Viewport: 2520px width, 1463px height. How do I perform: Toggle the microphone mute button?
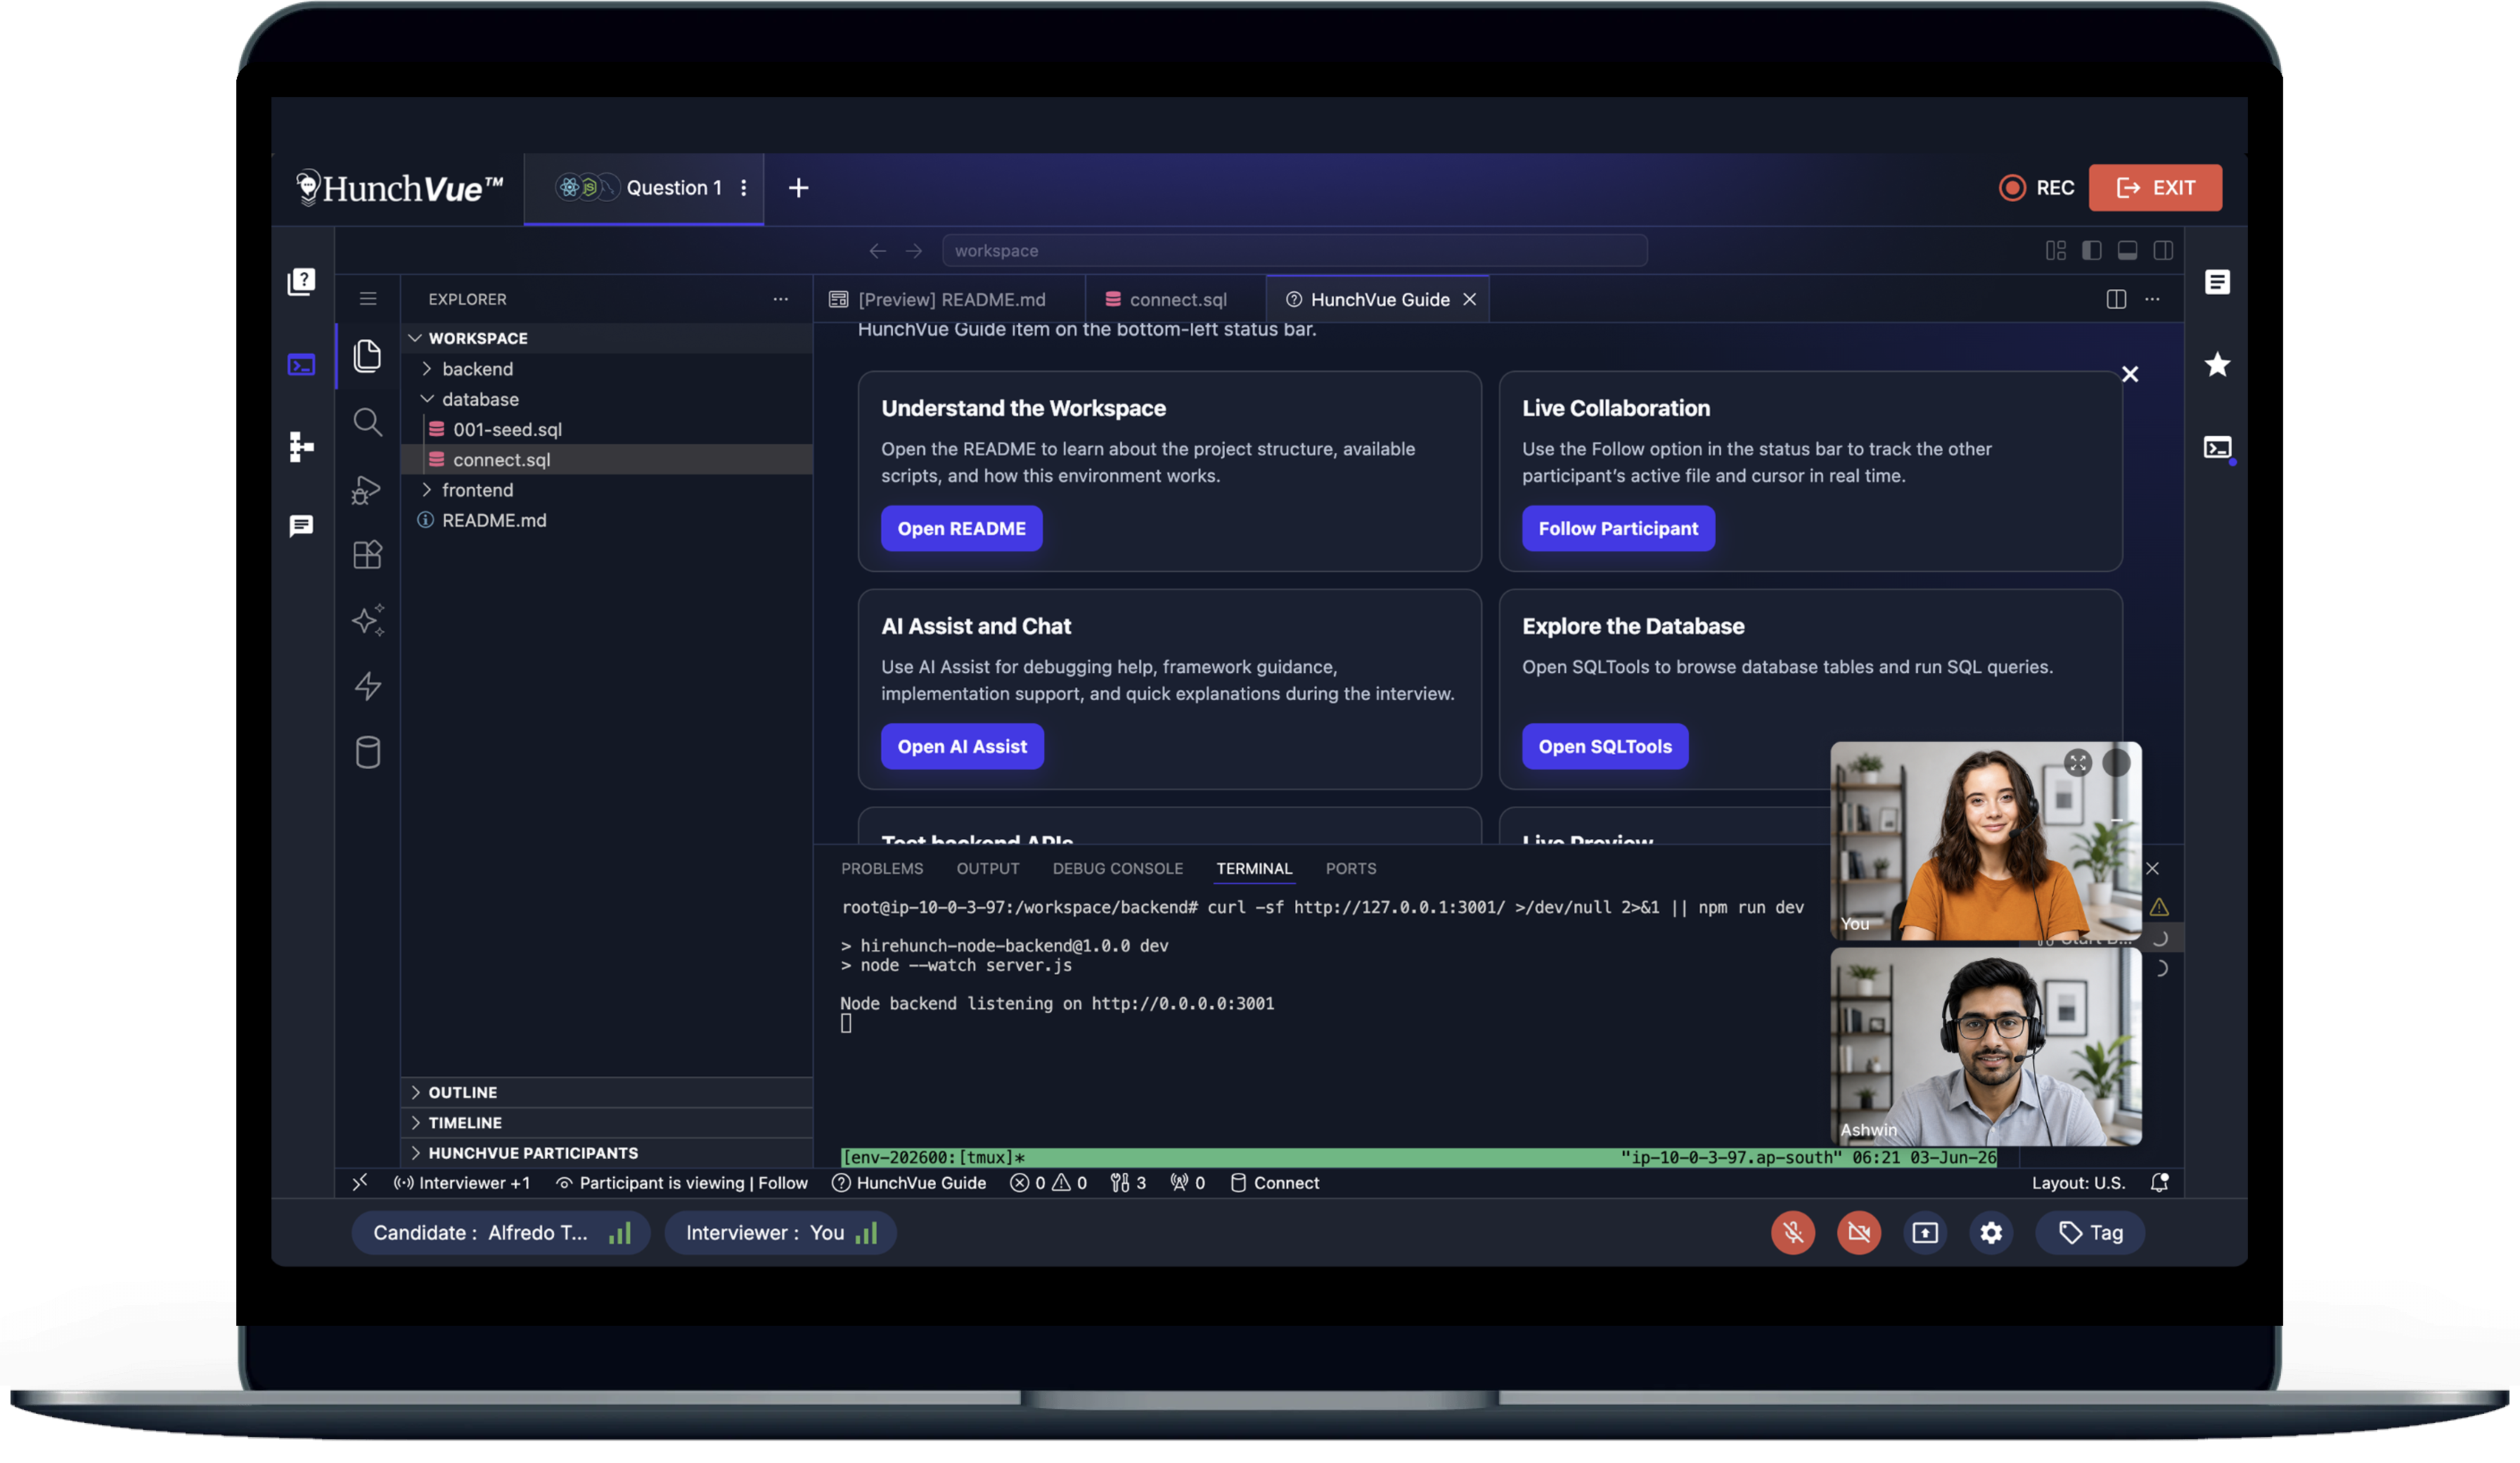(1792, 1232)
